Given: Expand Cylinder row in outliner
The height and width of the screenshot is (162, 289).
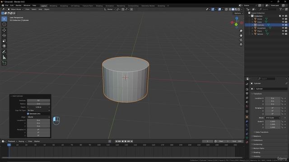Looking at the screenshot, I should click(x=252, y=25).
